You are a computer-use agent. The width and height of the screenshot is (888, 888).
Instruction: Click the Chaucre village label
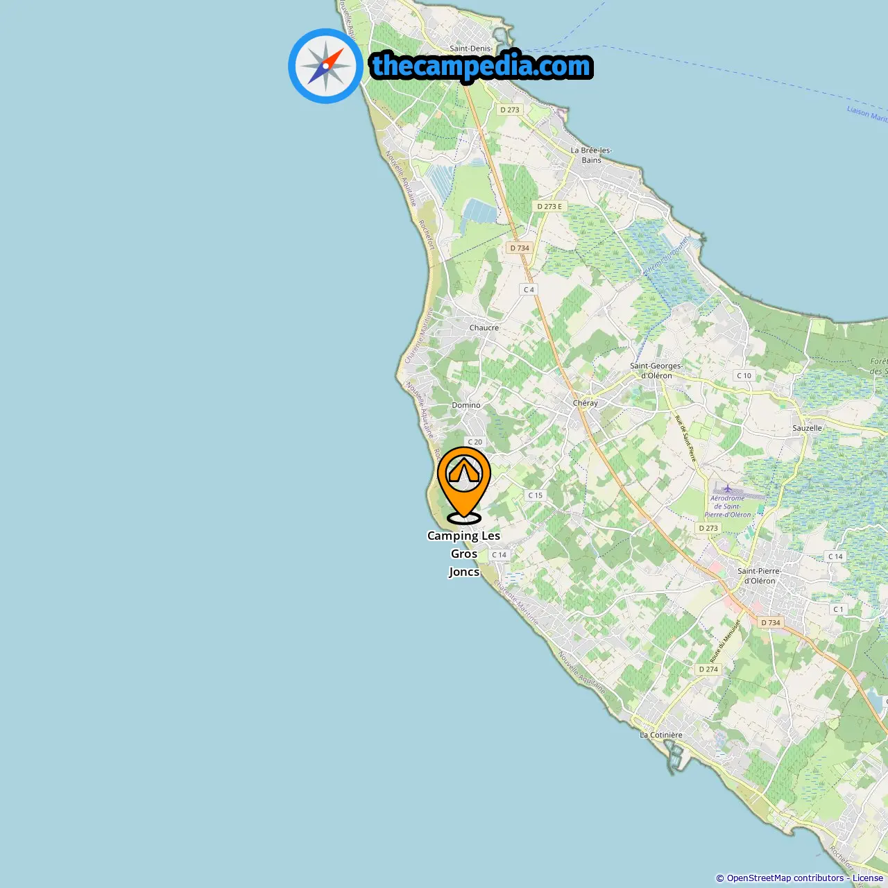point(484,327)
